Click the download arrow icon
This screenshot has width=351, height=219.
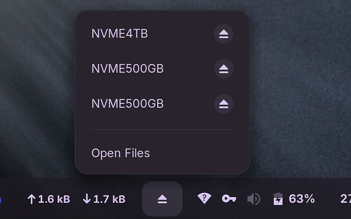pos(86,199)
